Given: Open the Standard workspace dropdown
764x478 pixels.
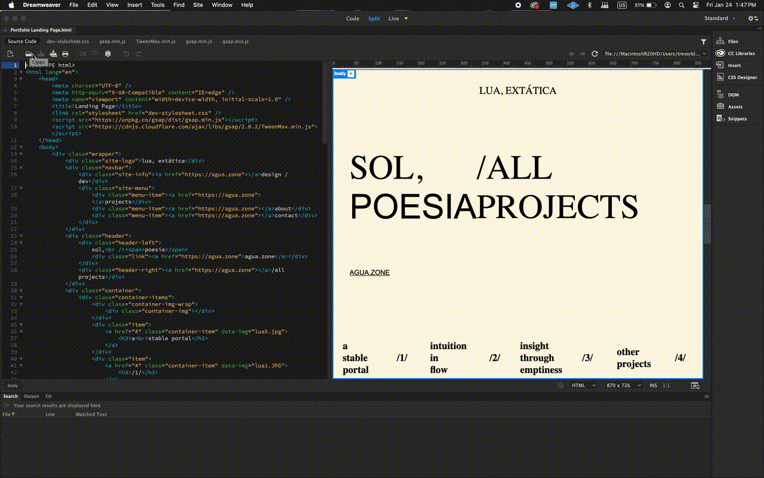Looking at the screenshot, I should [719, 19].
